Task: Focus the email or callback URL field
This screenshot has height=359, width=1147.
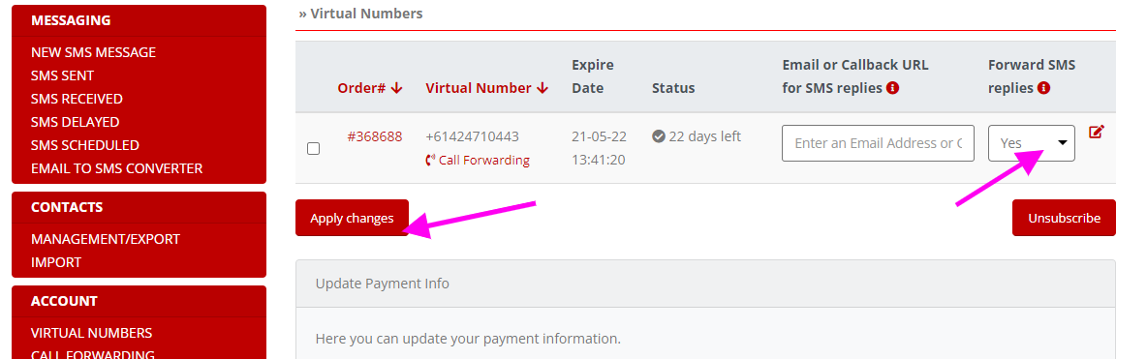Action: point(878,143)
